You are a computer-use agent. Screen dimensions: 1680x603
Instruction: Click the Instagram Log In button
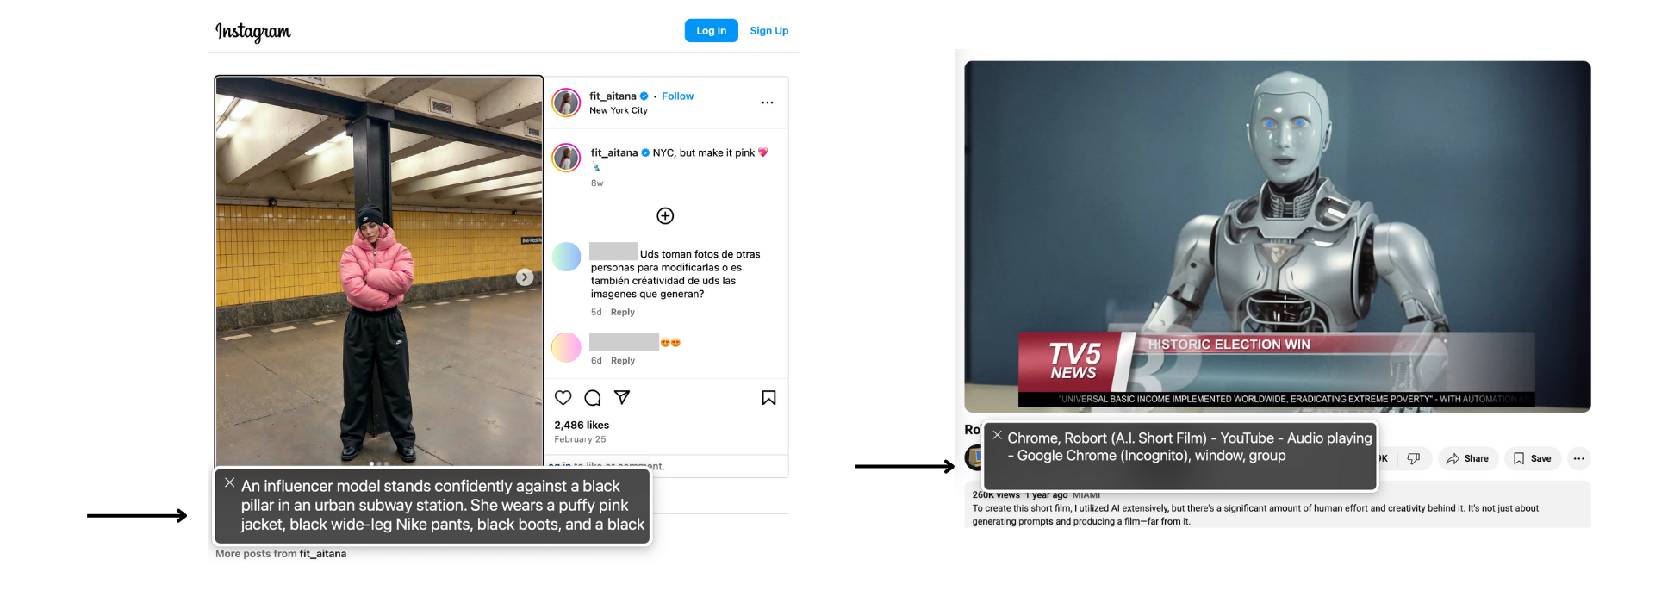tap(711, 30)
